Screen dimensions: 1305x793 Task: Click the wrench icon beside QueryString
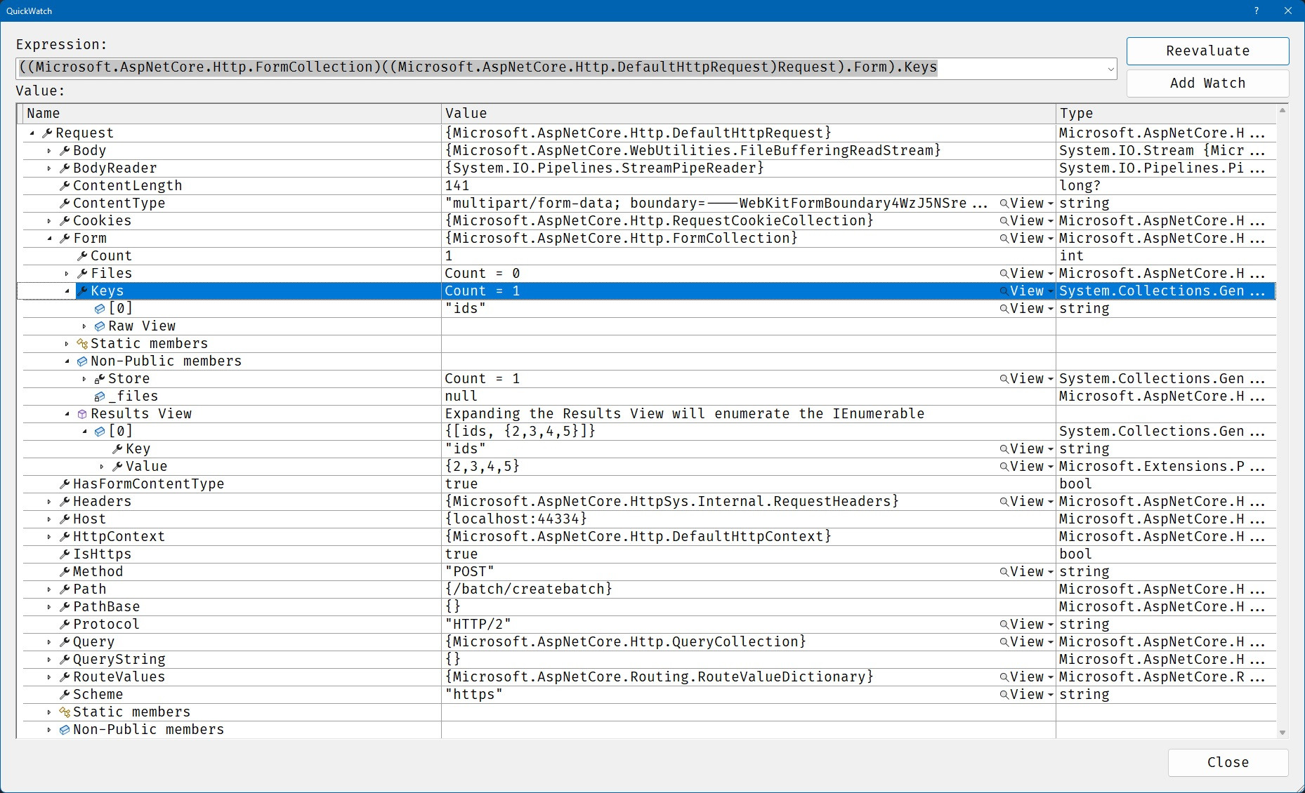coord(65,660)
